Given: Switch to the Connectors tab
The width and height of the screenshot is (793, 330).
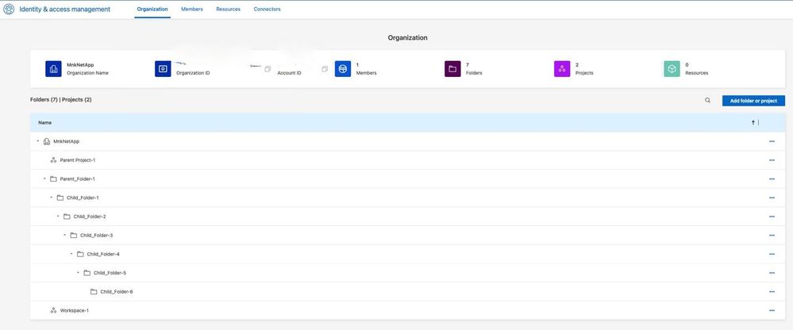Looking at the screenshot, I should [x=267, y=9].
